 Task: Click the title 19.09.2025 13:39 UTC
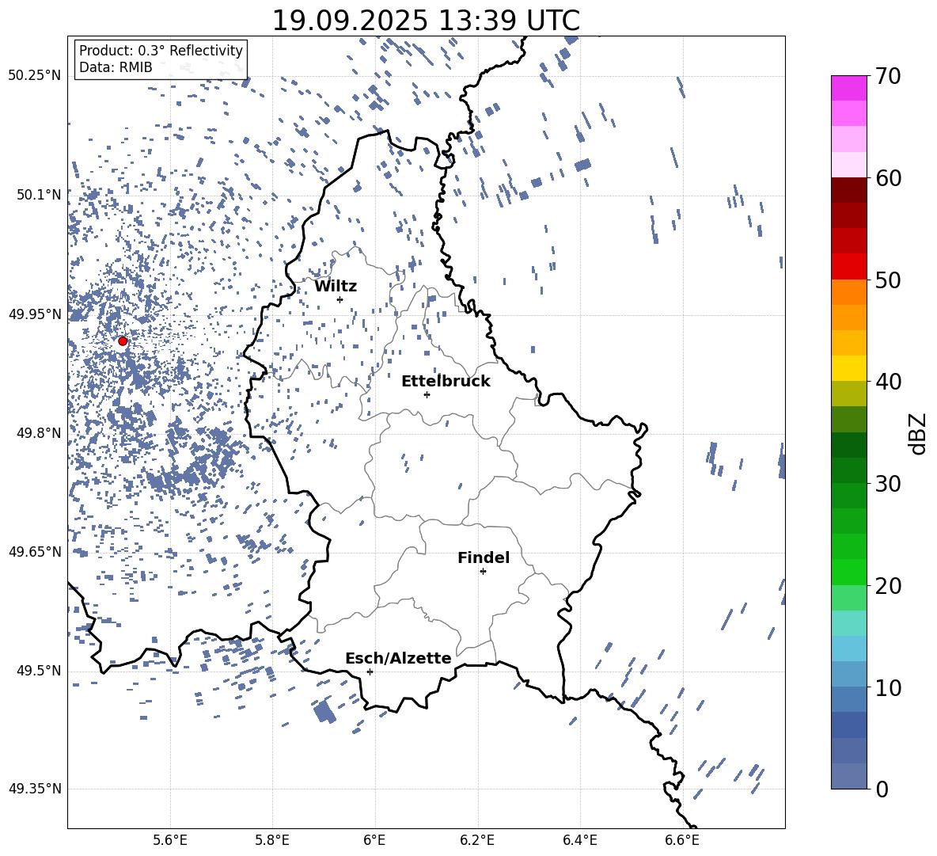click(x=426, y=21)
